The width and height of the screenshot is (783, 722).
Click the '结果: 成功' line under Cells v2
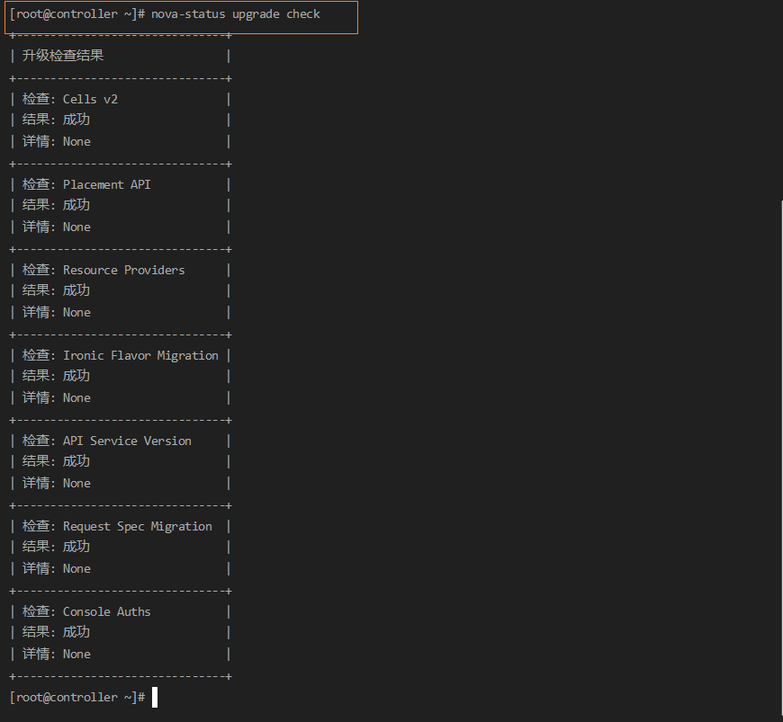(x=56, y=120)
